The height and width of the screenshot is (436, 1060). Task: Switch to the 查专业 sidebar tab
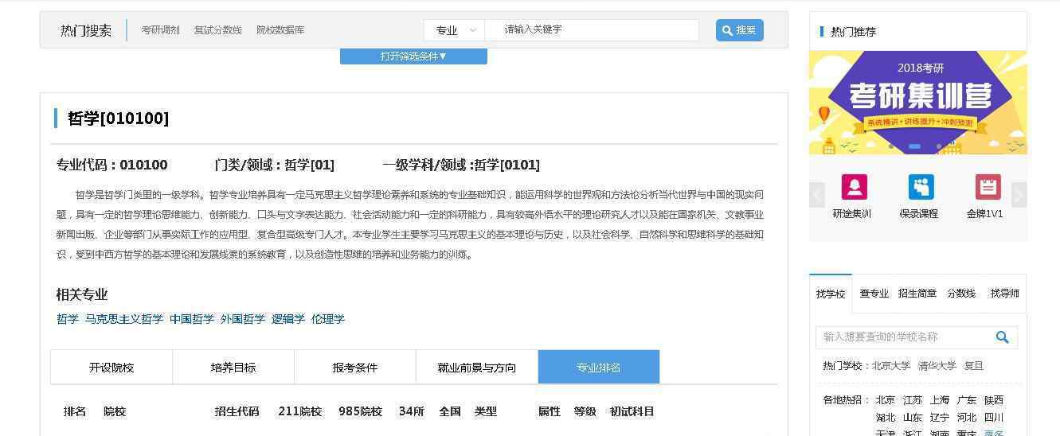click(x=874, y=294)
